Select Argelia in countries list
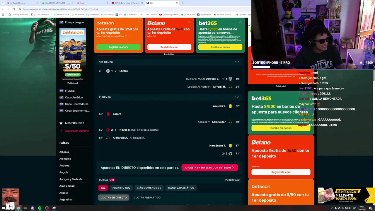The image size is (375, 211). pos(64,193)
